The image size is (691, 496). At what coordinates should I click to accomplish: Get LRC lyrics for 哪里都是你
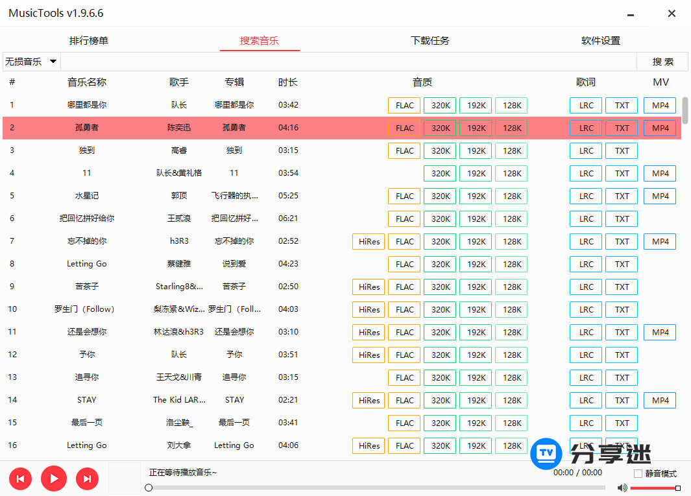point(585,105)
